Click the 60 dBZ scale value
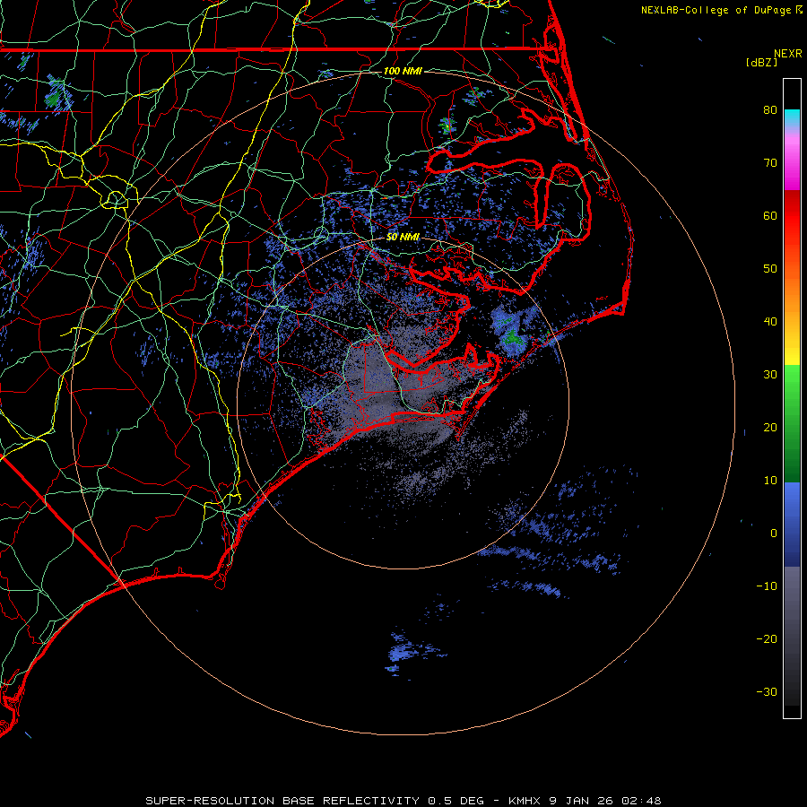Screen dimensions: 807x807 (x=770, y=215)
